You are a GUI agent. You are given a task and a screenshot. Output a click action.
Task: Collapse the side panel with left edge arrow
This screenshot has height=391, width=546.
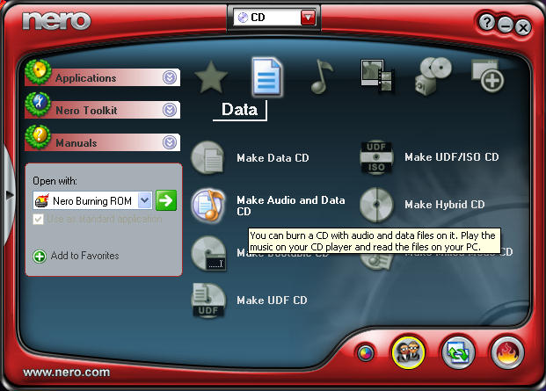point(9,195)
